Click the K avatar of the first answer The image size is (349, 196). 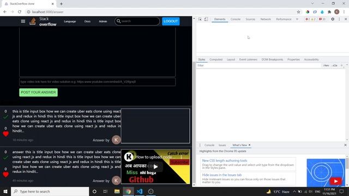point(116,140)
